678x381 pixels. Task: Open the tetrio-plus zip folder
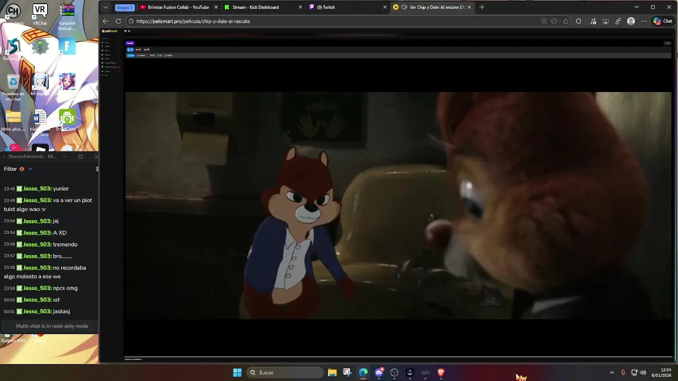click(x=13, y=120)
